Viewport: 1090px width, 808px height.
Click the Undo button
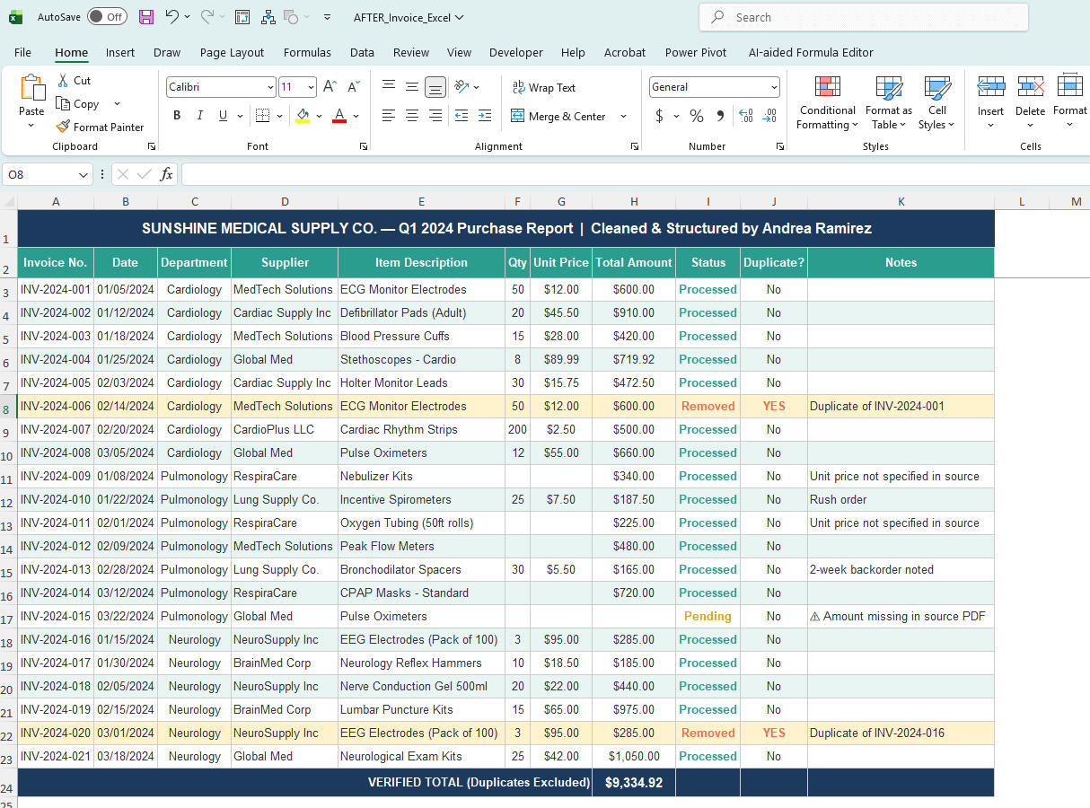tap(173, 16)
